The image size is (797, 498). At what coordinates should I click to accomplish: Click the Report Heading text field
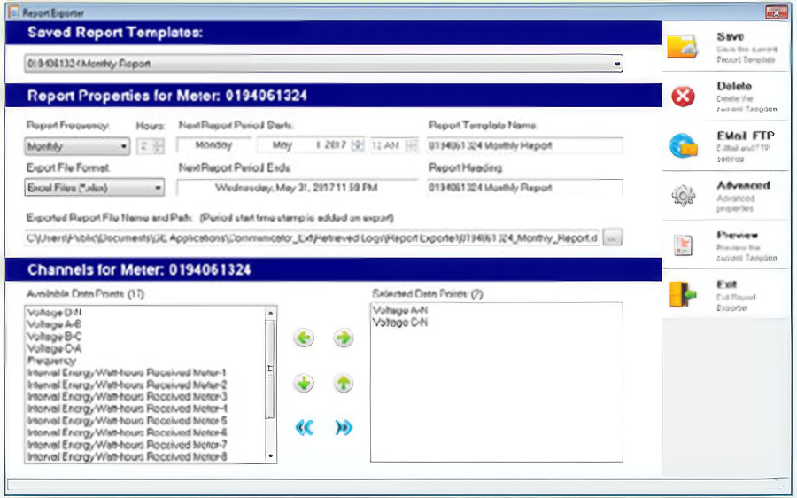coord(524,187)
